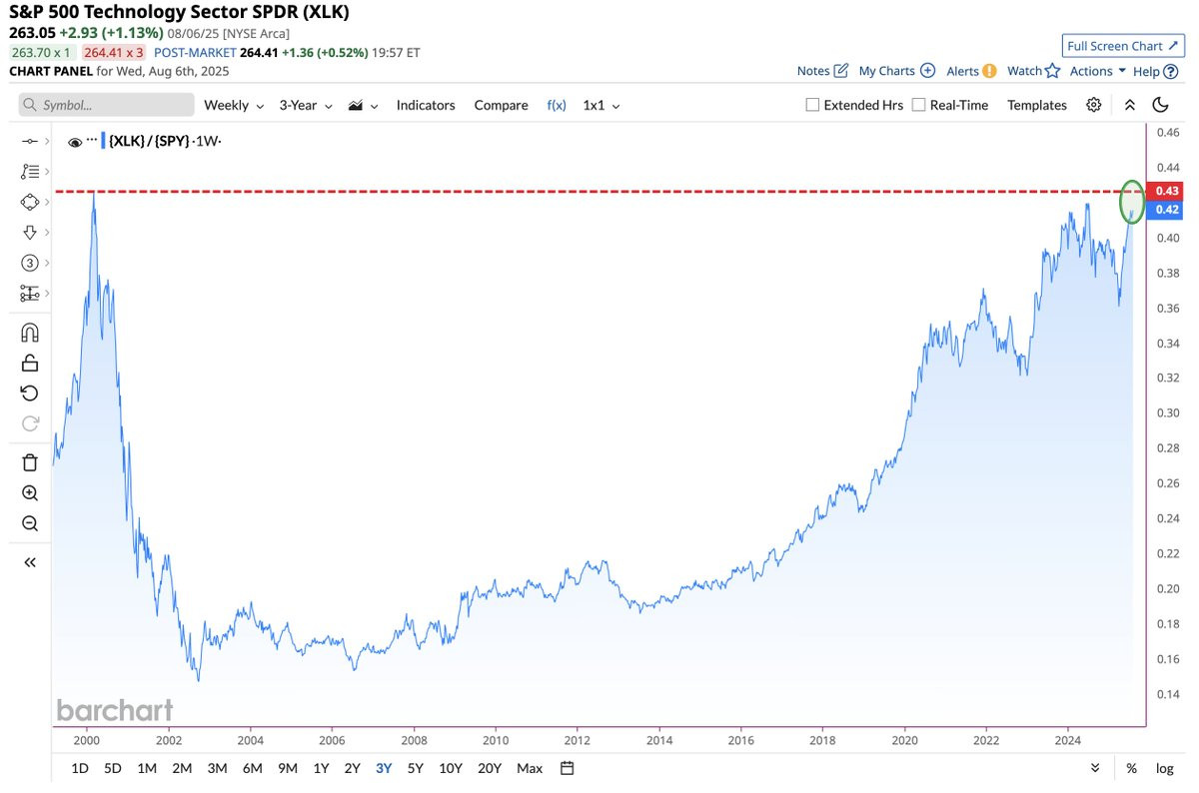
Task: Zoom in with the magnifier plus
Action: pos(30,493)
